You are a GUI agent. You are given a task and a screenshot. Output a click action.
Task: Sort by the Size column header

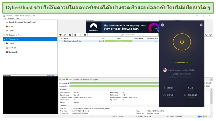[101, 38]
